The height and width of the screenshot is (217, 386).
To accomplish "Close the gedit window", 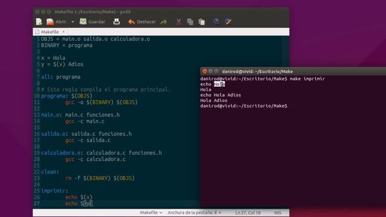I will pyautogui.click(x=37, y=12).
